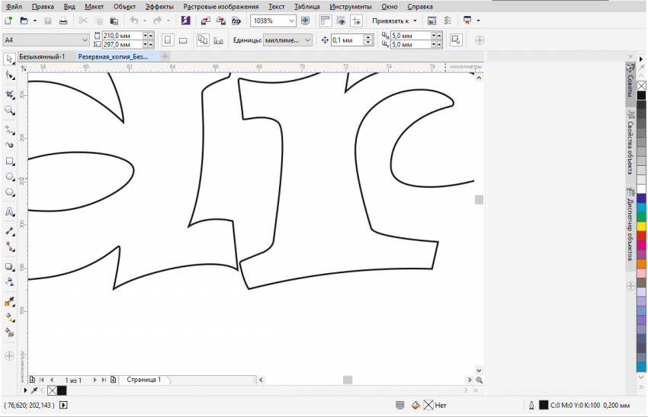Click the Print icon in toolbar
The image size is (648, 417).
pos(63,21)
